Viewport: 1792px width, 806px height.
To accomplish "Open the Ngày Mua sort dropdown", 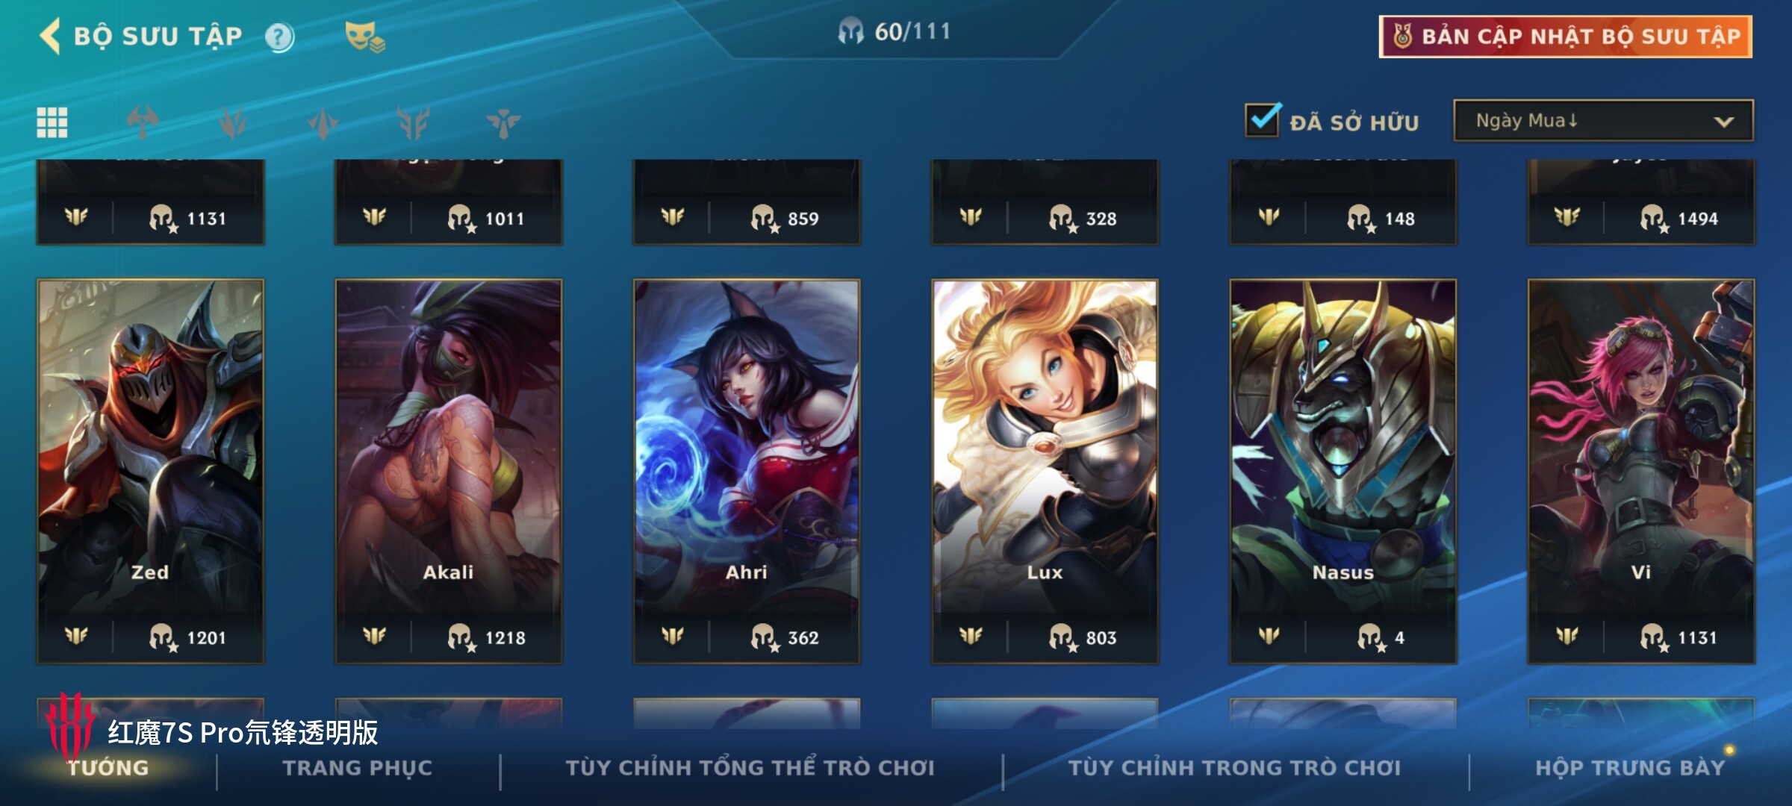I will click(1603, 121).
